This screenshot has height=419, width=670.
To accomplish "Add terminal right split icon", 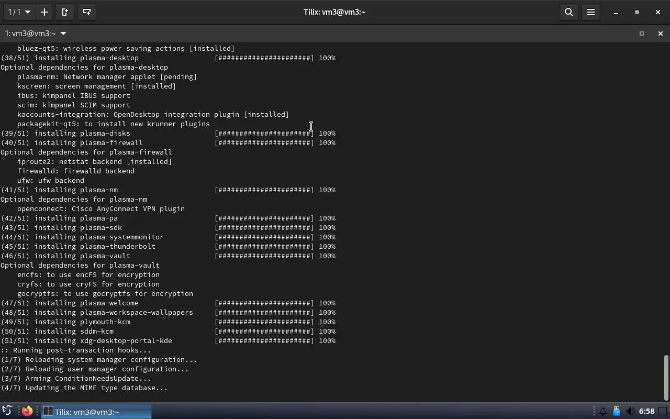I will (x=65, y=12).
